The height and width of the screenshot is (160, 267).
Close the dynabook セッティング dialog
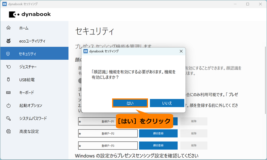[181, 51]
